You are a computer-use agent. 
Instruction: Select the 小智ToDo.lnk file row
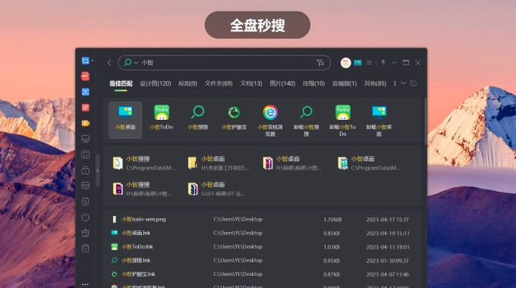[262, 246]
